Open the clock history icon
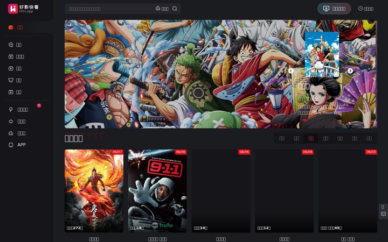This screenshot has height=242, width=388. (361, 9)
